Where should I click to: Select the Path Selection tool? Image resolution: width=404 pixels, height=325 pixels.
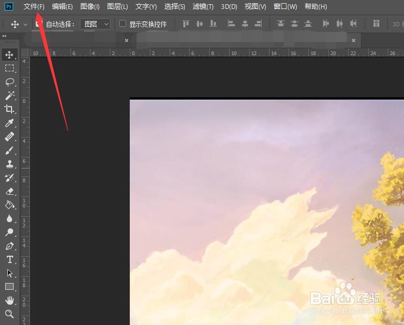click(9, 273)
